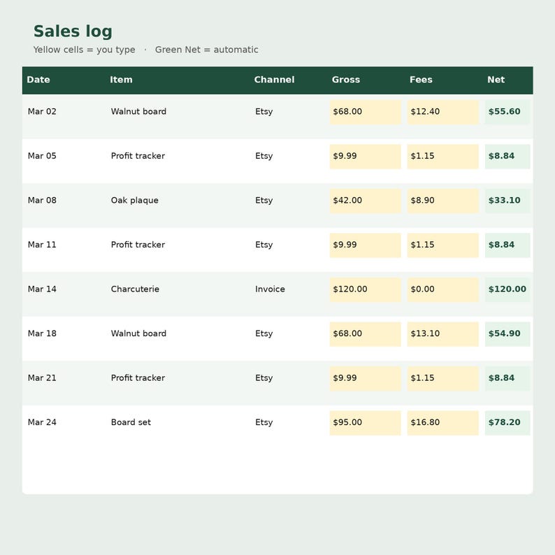
Task: Click the Mar 18 date cell
Action: [x=42, y=333]
